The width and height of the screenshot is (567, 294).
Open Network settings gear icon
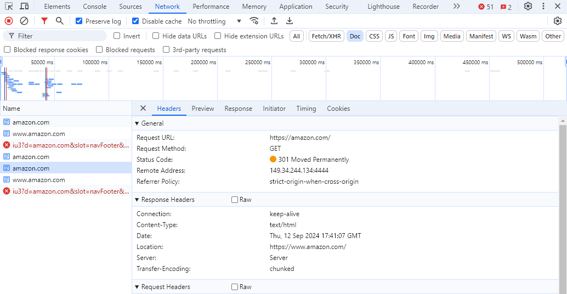(558, 21)
